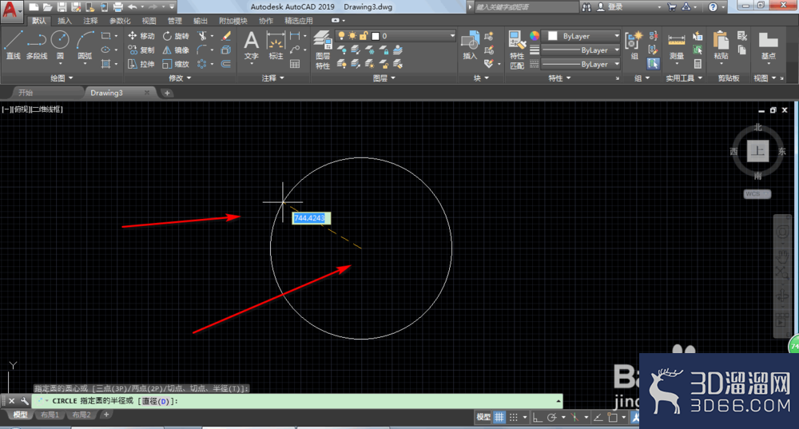Image resolution: width=799 pixels, height=429 pixels.
Task: Switch to the 管理 (Manage) ribbon tab
Action: click(175, 21)
